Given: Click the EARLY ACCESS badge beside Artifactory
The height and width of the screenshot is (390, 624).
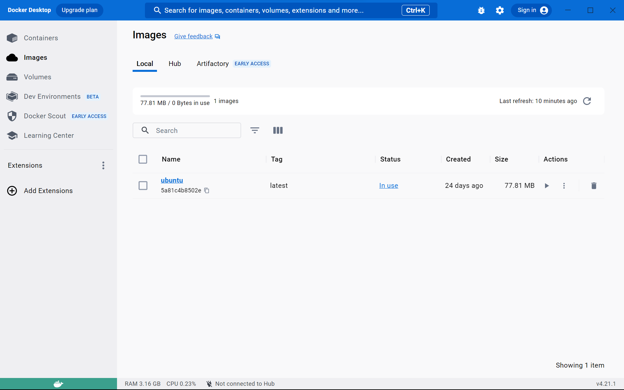Looking at the screenshot, I should [252, 64].
